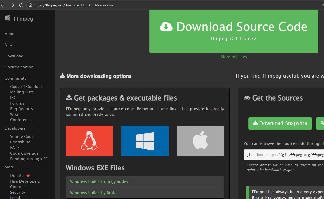Click the Download Source Code button
The image size is (324, 199).
tap(234, 31)
